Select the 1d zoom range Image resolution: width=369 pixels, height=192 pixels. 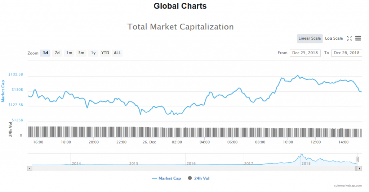pyautogui.click(x=45, y=53)
